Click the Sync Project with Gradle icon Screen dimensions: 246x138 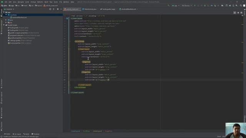(230, 5)
